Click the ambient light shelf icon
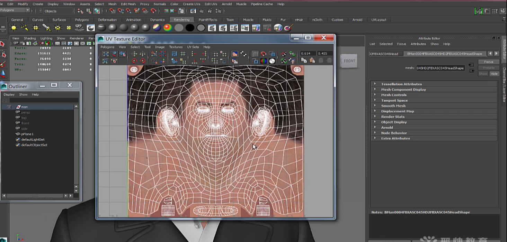 pyautogui.click(x=14, y=28)
